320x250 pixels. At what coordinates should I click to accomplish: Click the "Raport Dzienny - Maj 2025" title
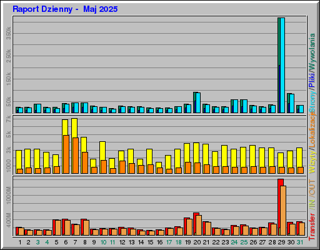pos(65,9)
